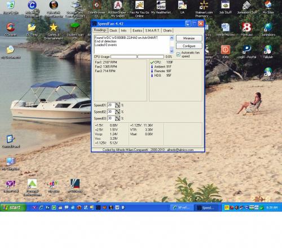This screenshot has height=248, width=282.
Task: Click the Minimize button in SpeedFan
Action: pyautogui.click(x=189, y=38)
